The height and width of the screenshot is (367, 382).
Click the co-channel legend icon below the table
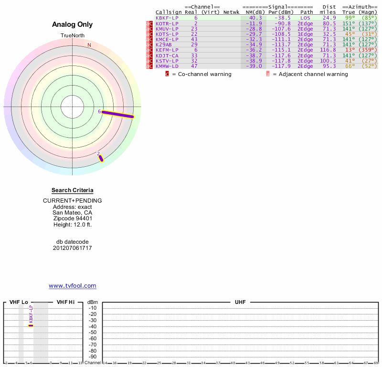tap(167, 74)
